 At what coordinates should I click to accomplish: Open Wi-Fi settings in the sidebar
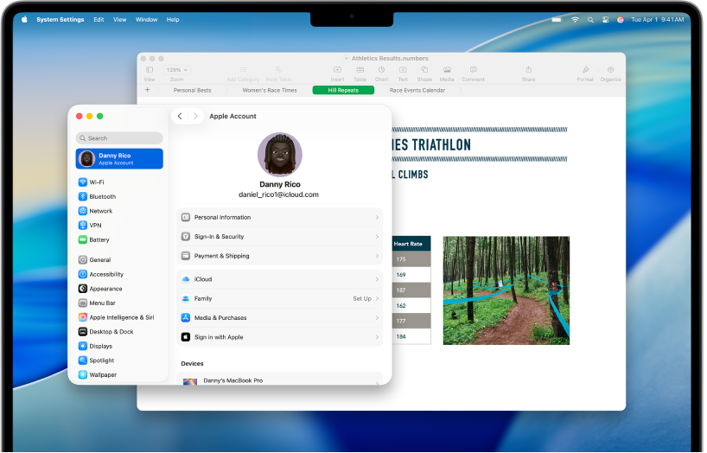point(96,182)
